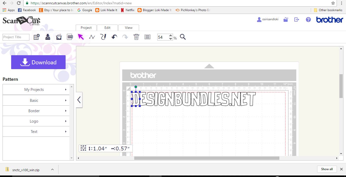
Task: Open Blogger: Loki Made It bookmark
Action: point(155,10)
